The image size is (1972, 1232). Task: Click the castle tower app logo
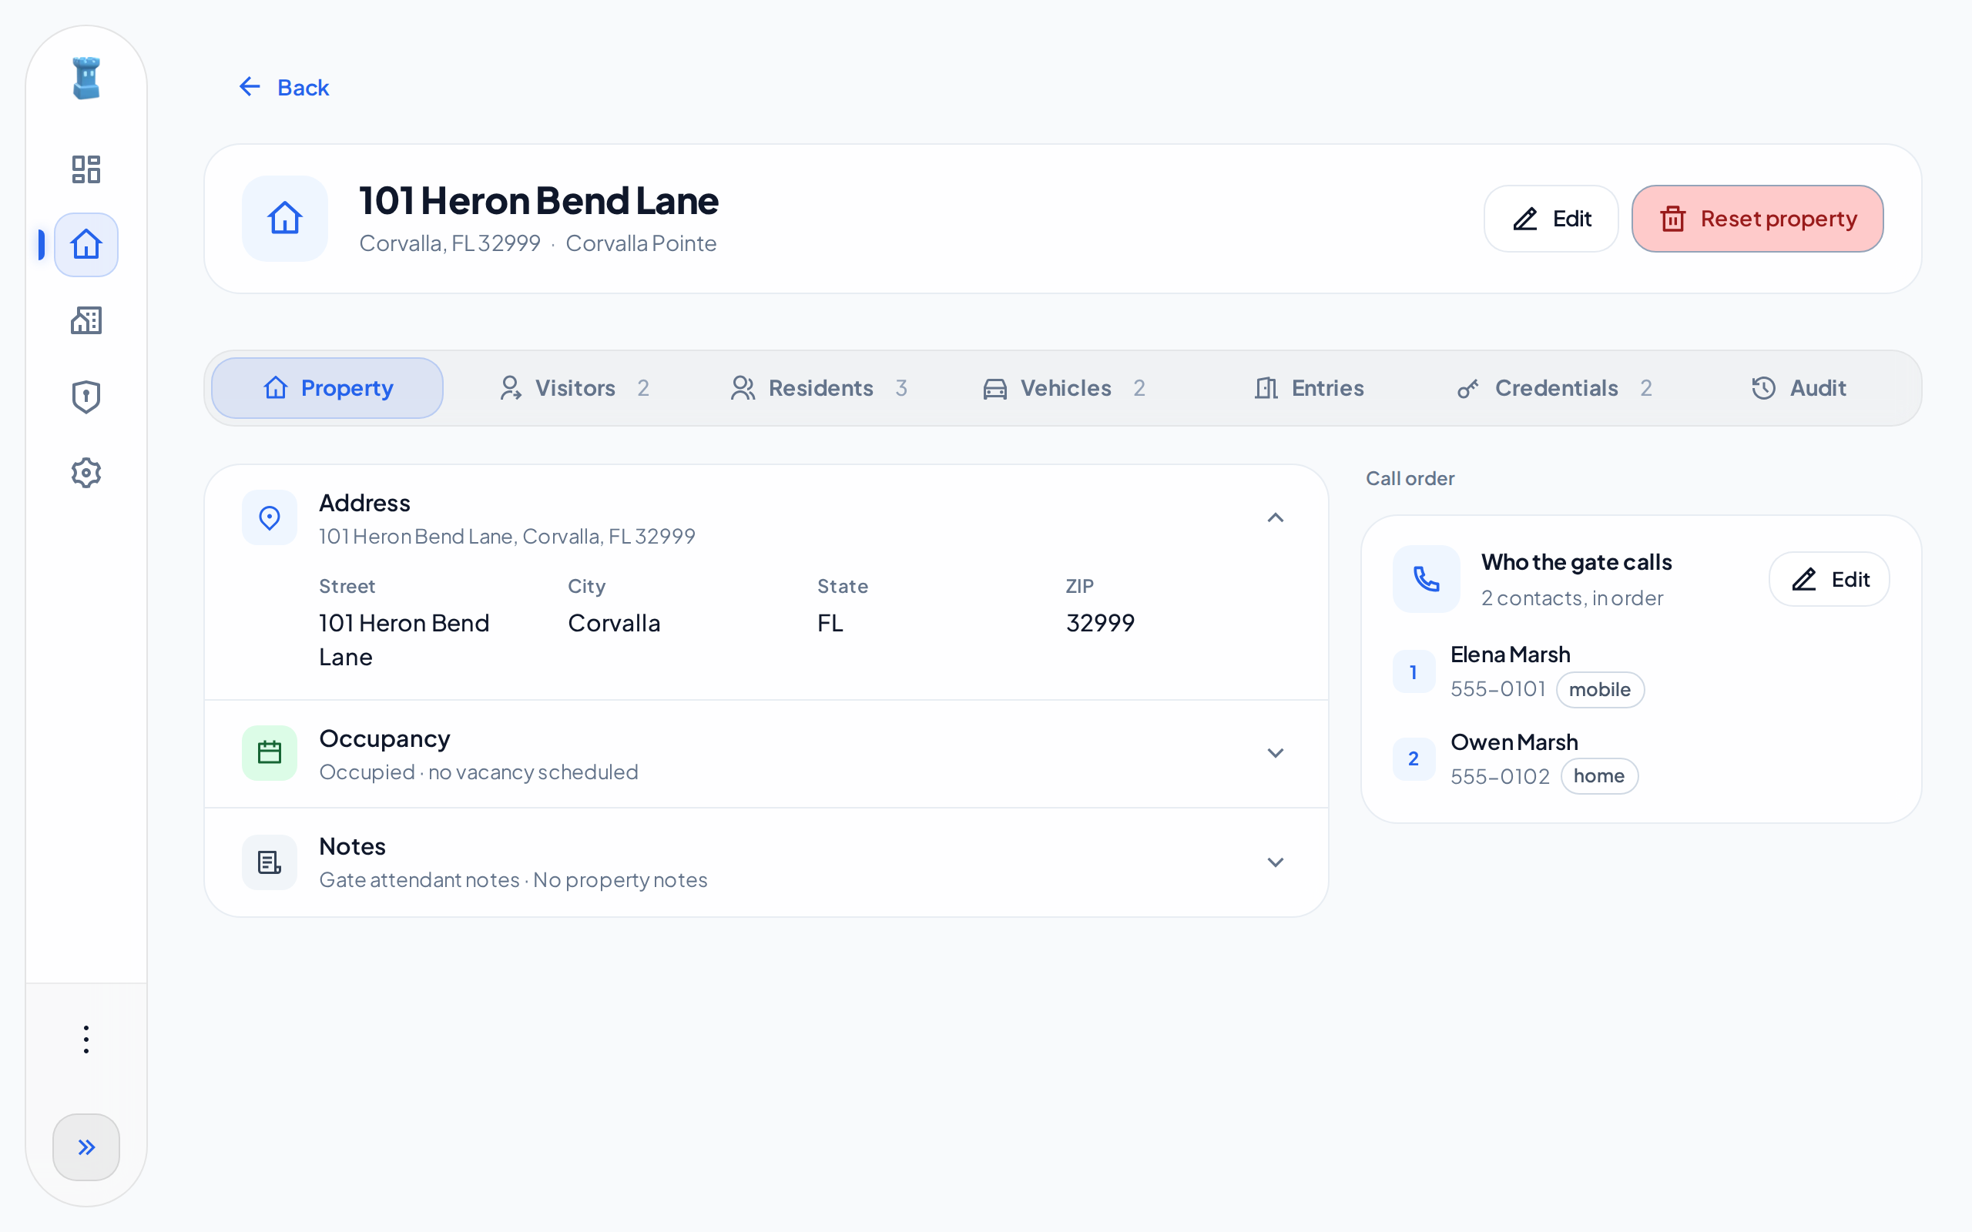pos(86,79)
